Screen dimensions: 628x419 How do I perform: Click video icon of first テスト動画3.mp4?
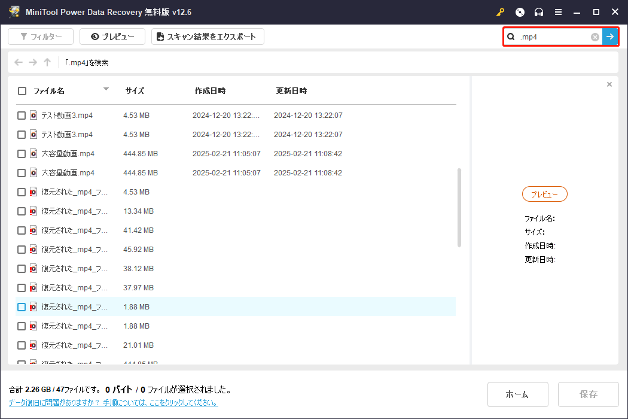(x=33, y=116)
